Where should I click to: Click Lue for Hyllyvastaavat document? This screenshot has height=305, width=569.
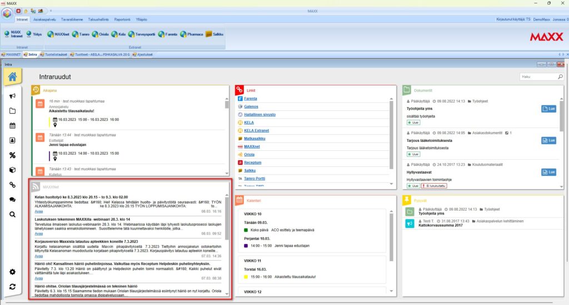point(548,172)
